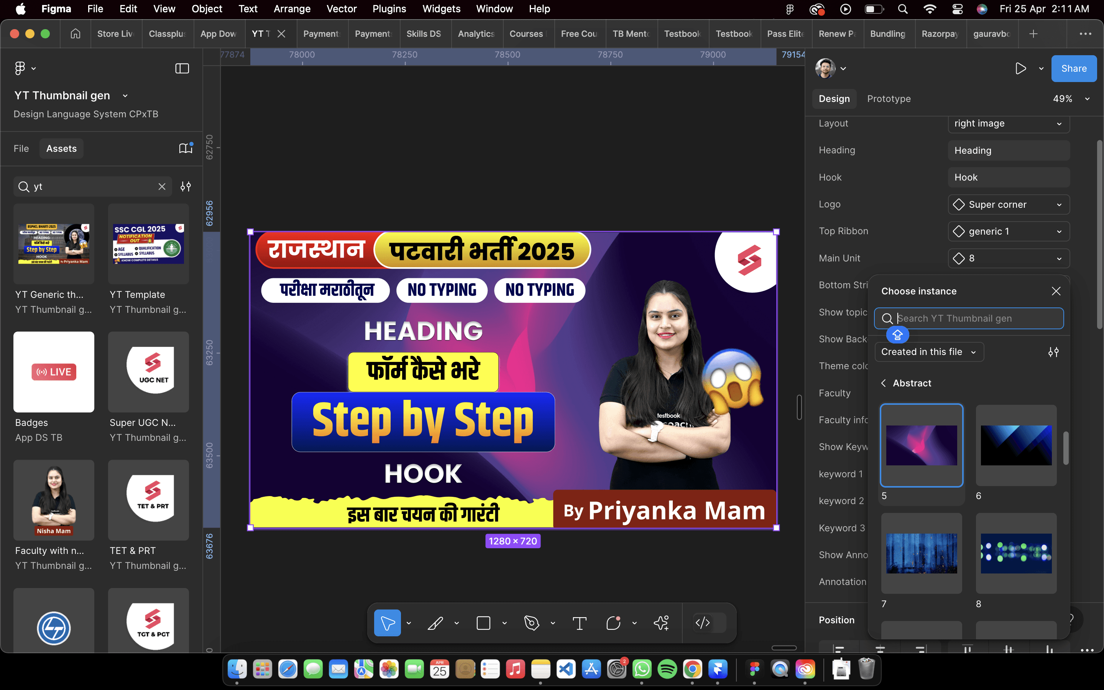Click the Share button
Image resolution: width=1104 pixels, height=690 pixels.
click(x=1073, y=69)
